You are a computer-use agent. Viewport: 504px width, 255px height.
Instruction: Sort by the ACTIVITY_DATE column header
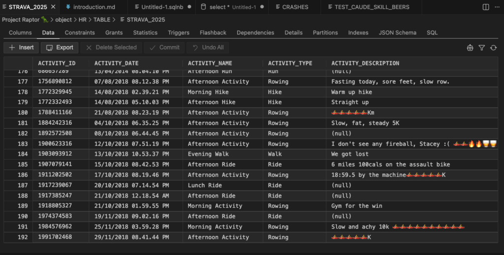tap(117, 63)
